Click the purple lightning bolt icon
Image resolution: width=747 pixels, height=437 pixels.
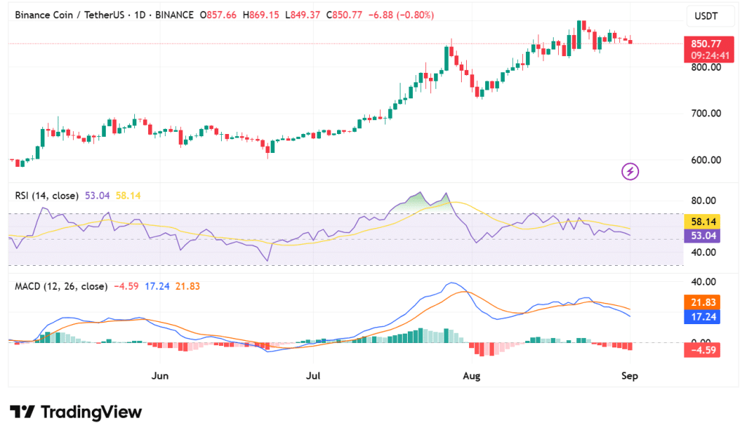(x=630, y=171)
